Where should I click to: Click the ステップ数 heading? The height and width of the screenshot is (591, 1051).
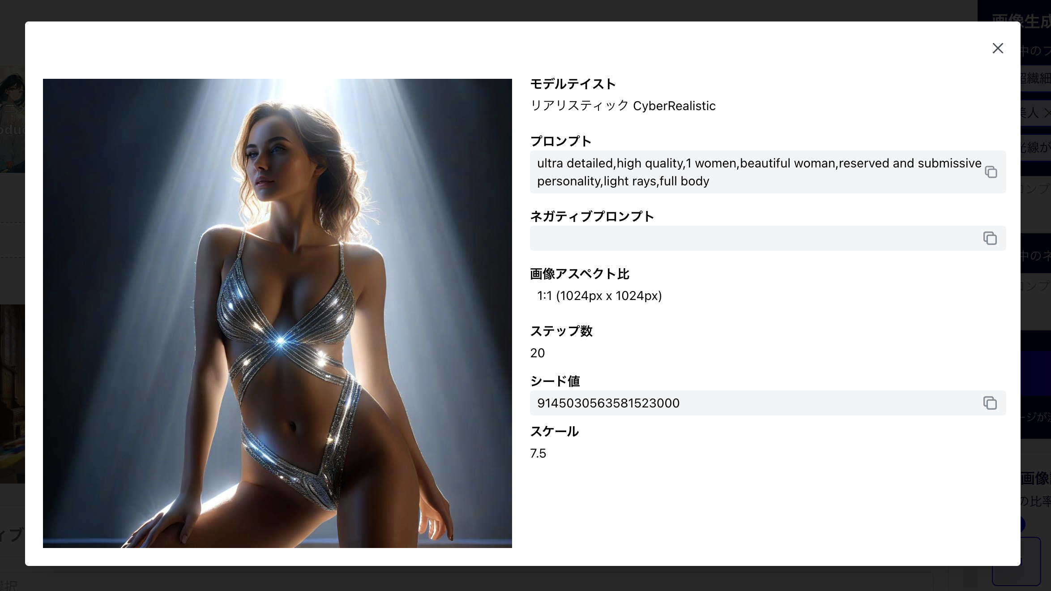561,331
